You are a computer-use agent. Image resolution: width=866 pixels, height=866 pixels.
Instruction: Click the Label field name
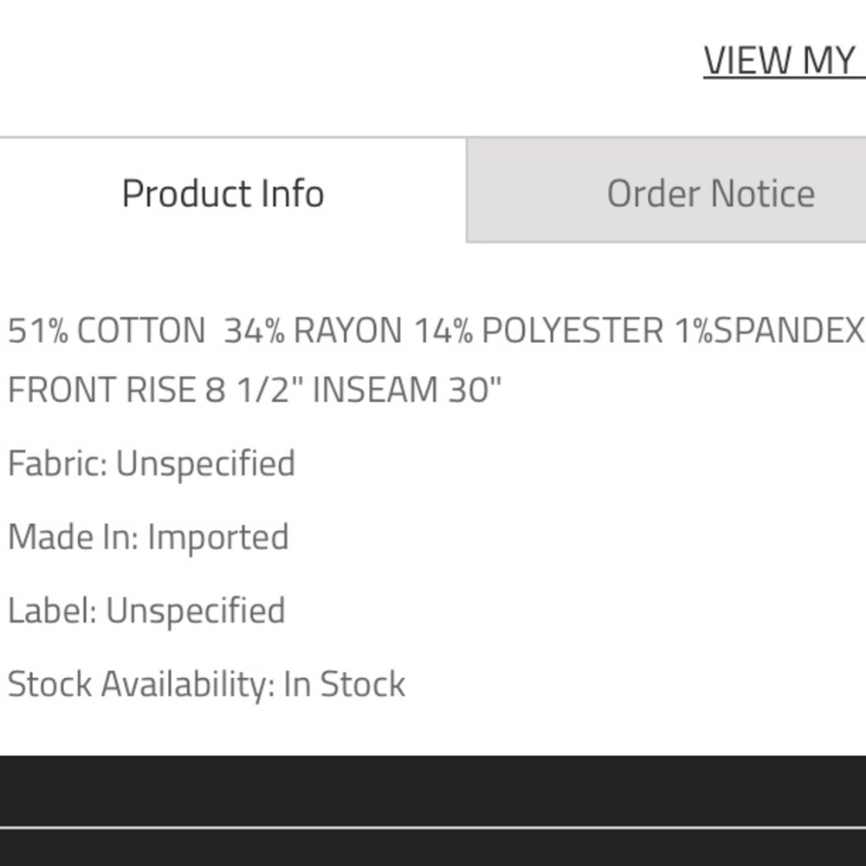pos(53,611)
